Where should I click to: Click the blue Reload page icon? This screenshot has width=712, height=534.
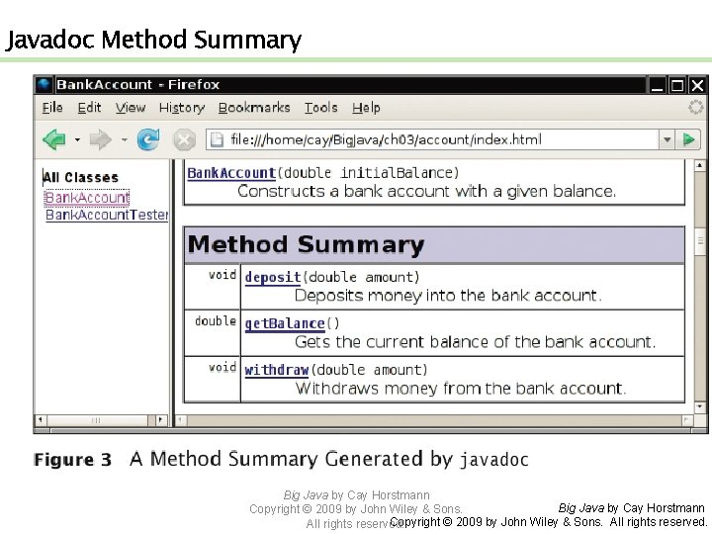[x=148, y=139]
